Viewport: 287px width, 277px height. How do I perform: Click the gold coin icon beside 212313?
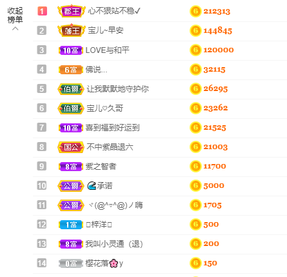coord(195,11)
